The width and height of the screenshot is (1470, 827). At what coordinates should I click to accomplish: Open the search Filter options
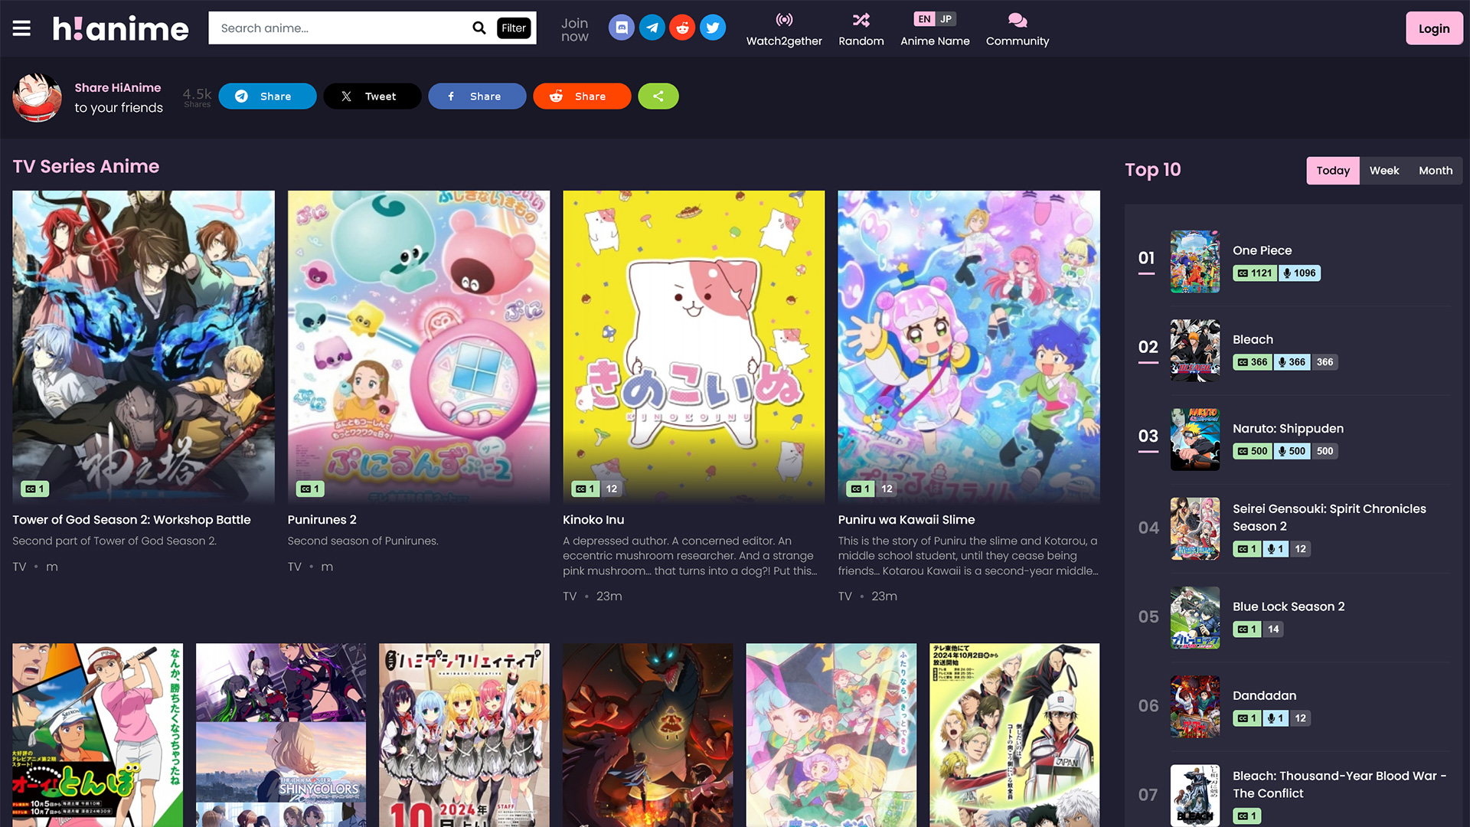pos(514,28)
